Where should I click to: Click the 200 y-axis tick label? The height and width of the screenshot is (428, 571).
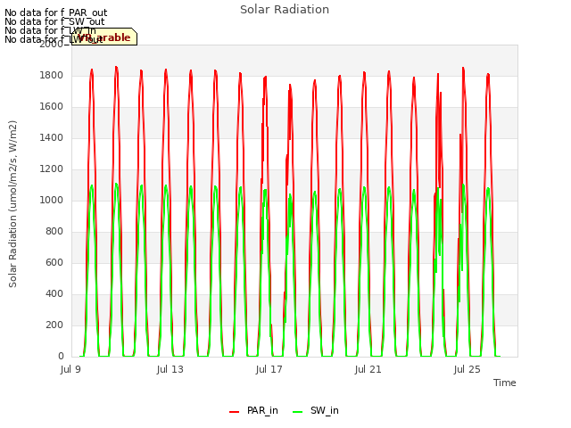(x=54, y=325)
